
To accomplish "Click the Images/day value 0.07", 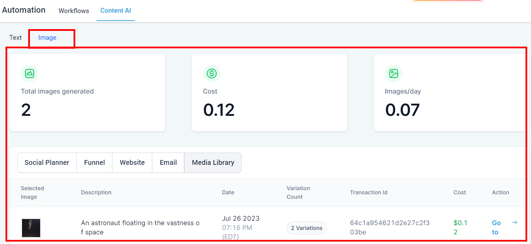I will click(402, 110).
